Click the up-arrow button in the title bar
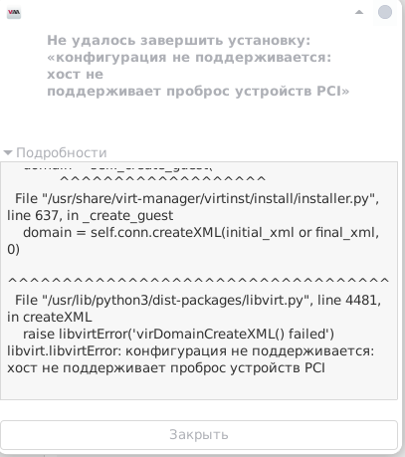This screenshot has height=457, width=405. [x=359, y=12]
